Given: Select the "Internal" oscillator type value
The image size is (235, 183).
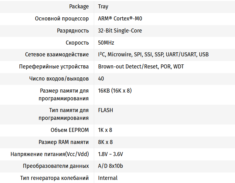Looking at the screenshot, I should pos(108,178).
